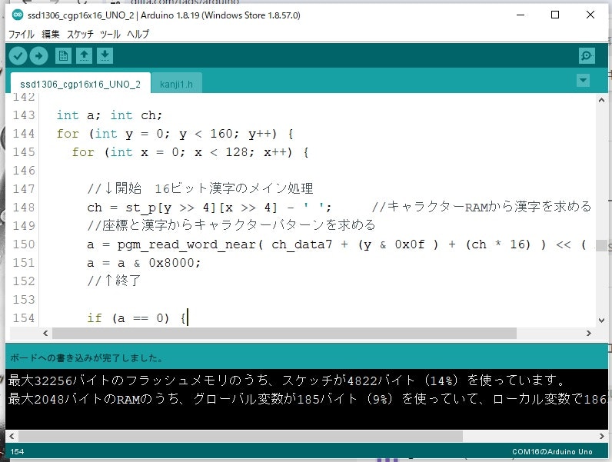
Task: Click the flash memory usage console line
Action: [287, 380]
